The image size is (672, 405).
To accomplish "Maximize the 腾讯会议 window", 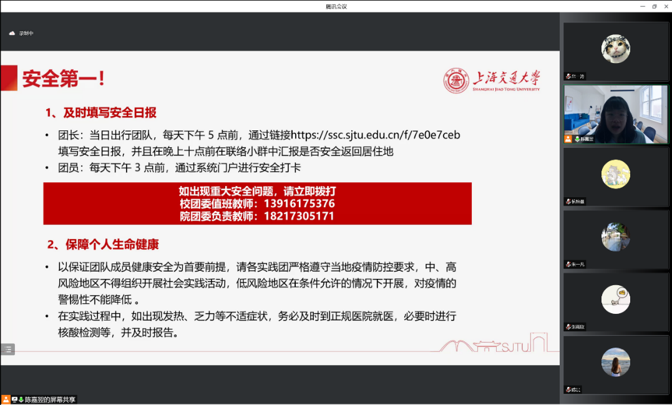I will pyautogui.click(x=654, y=6).
